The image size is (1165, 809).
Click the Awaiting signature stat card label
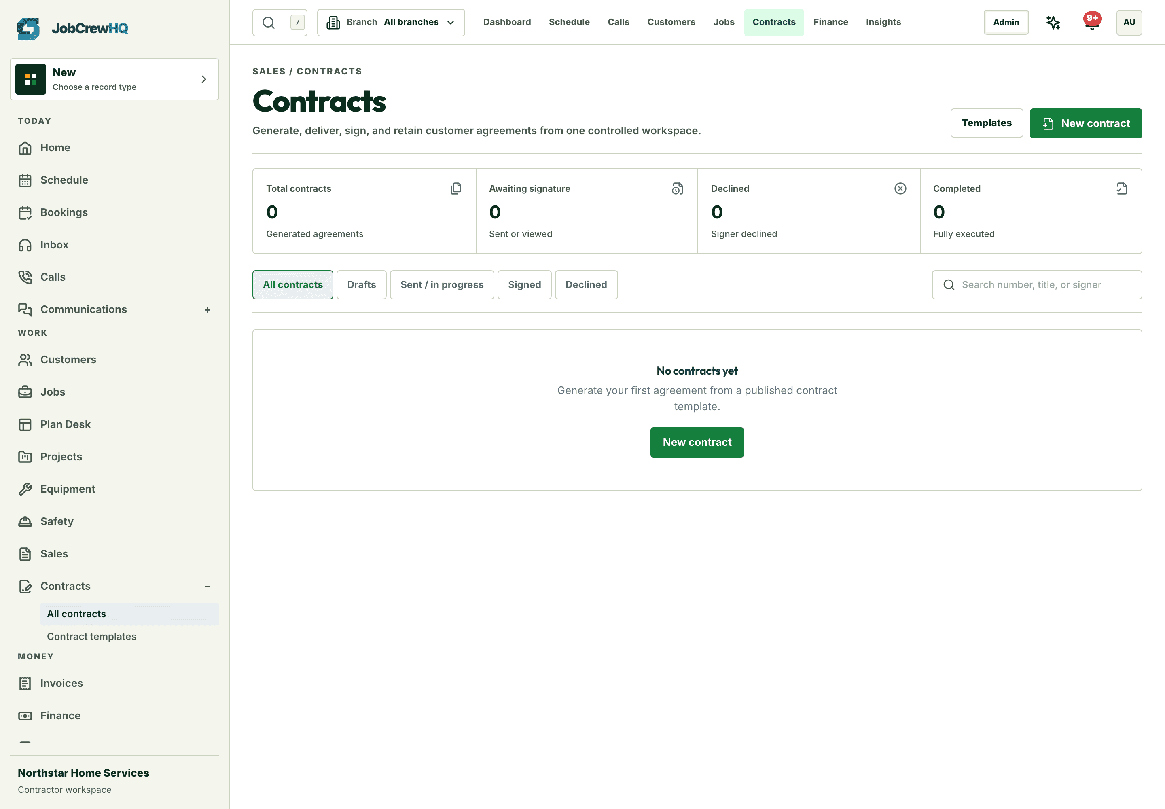529,188
